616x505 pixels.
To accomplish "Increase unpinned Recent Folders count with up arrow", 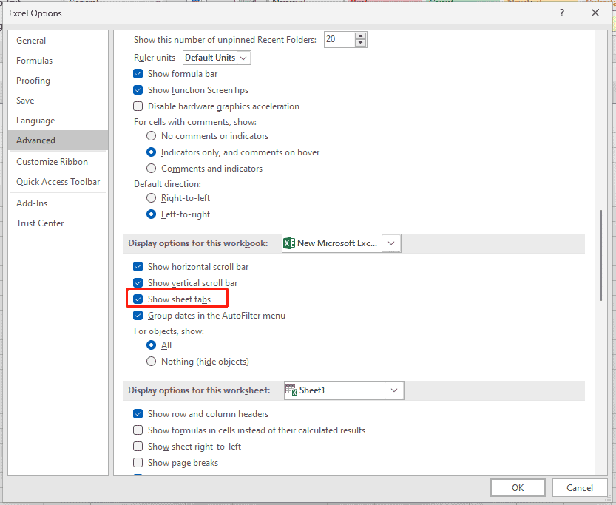I will (360, 35).
